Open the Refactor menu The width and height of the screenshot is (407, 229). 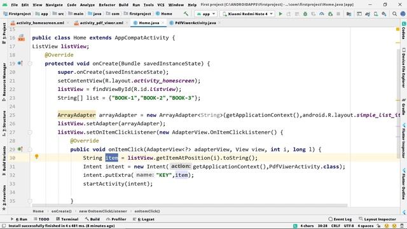click(x=107, y=4)
